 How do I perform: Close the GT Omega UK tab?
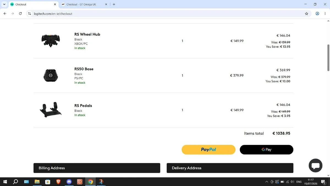(x=106, y=4)
